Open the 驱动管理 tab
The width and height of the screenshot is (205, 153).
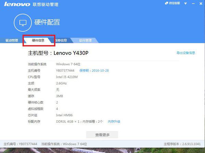[x=12, y=40]
